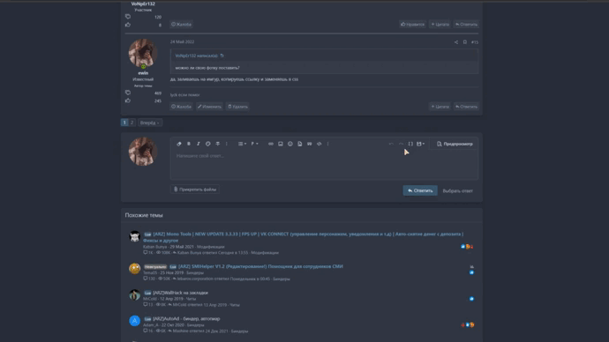Image resolution: width=609 pixels, height=342 pixels.
Task: Insert an image using the picture icon
Action: 281,144
